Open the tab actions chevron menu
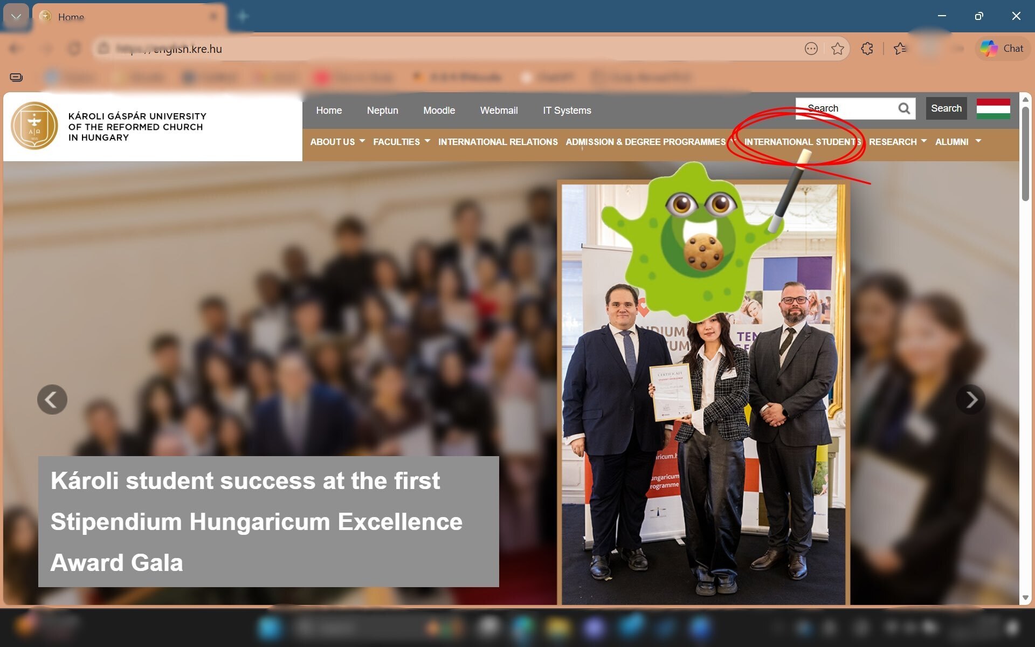Screen dimensions: 1035x647 (x=16, y=16)
